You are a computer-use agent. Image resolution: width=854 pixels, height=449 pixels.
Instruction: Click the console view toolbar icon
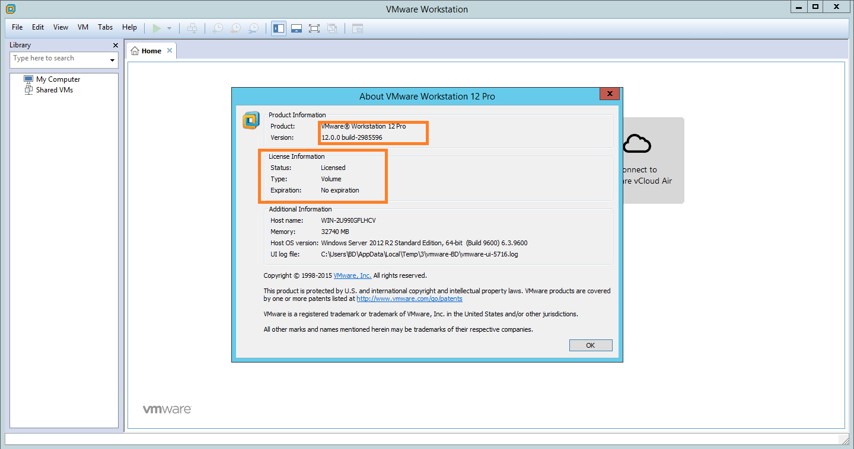pyautogui.click(x=357, y=28)
